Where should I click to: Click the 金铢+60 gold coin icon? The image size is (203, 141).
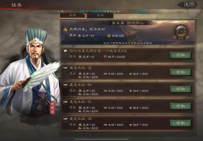point(109,36)
